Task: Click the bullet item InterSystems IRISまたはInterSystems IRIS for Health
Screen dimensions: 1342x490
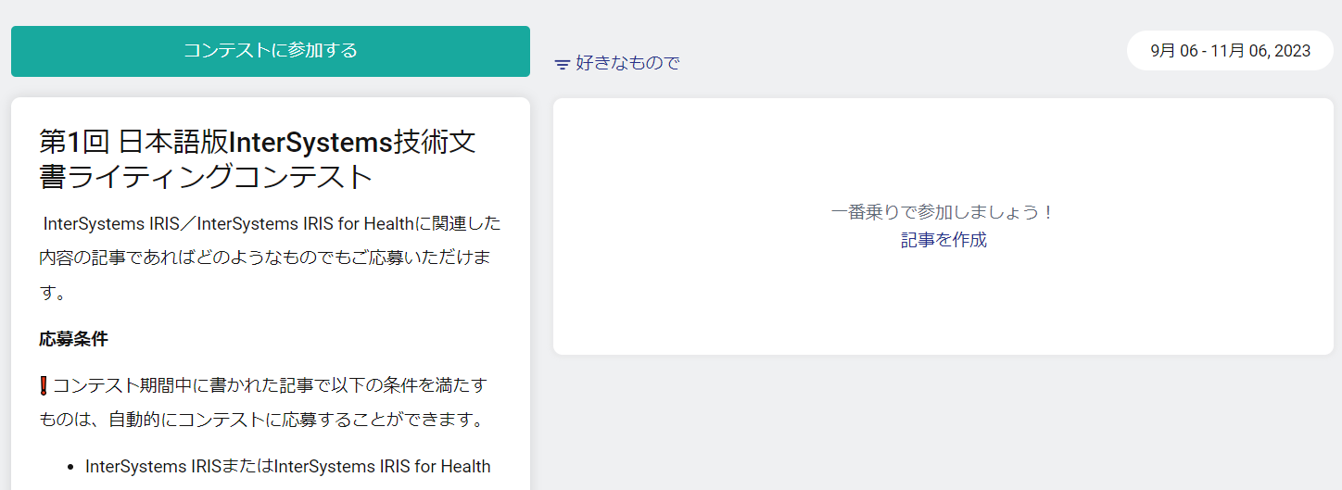Action: [288, 466]
